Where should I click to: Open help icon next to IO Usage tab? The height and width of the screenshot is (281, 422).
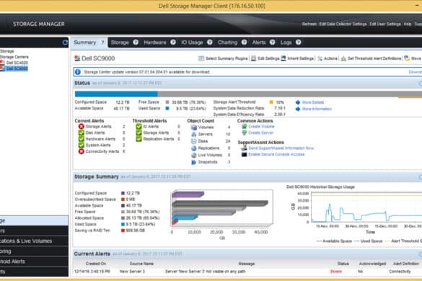coord(210,43)
